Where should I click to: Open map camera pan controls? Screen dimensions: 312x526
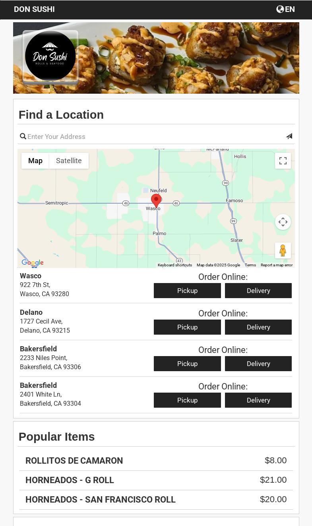tap(283, 222)
